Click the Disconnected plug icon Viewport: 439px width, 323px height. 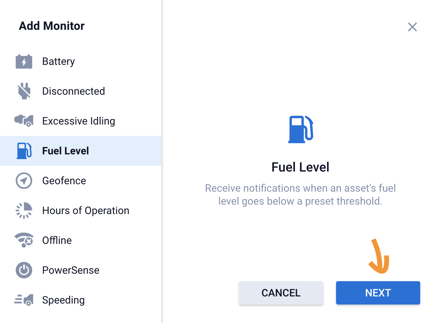point(24,91)
